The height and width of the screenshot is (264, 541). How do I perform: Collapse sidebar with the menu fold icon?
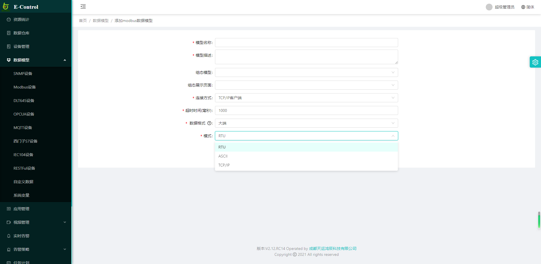(83, 6)
